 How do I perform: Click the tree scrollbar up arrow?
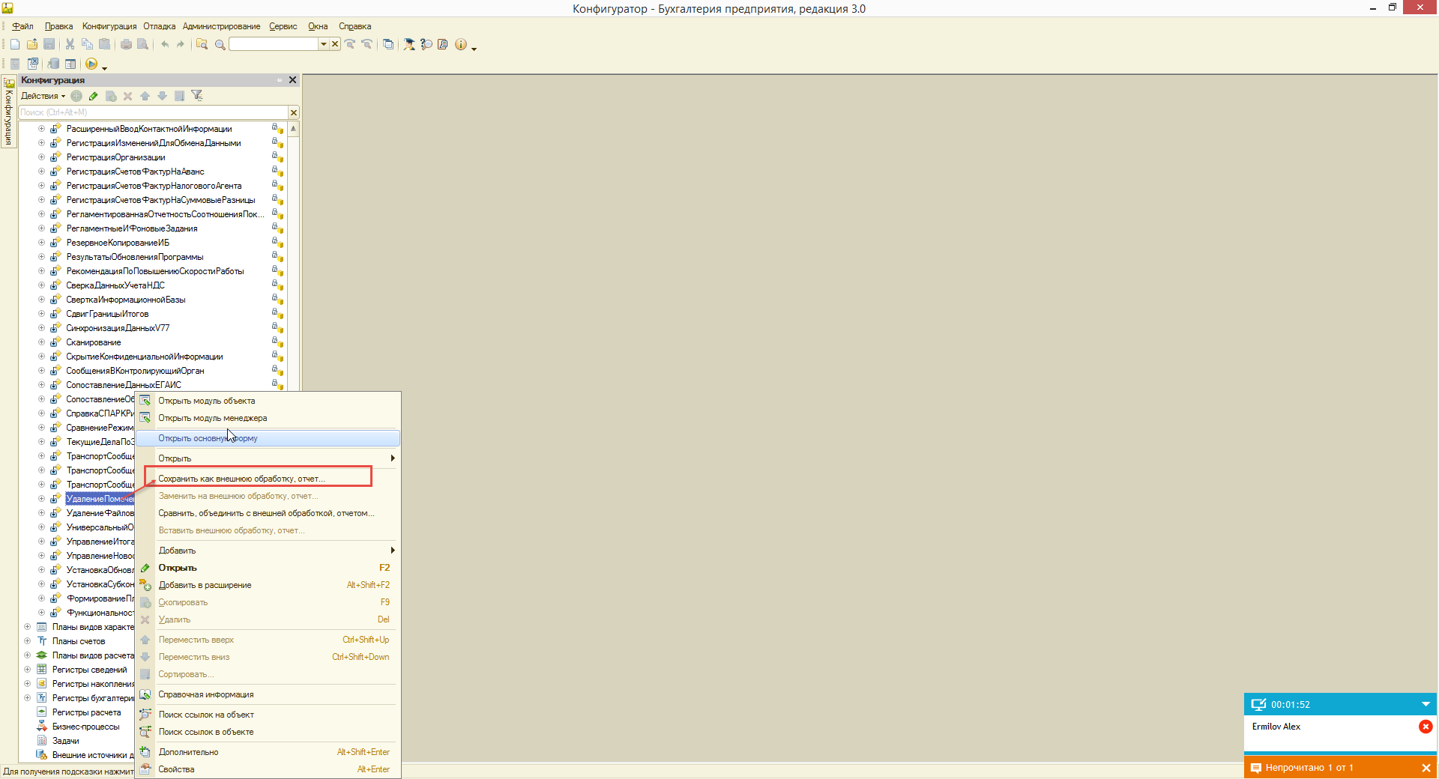(x=293, y=129)
